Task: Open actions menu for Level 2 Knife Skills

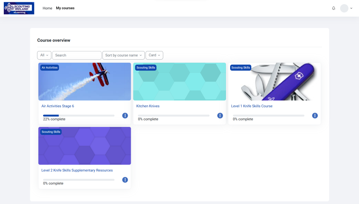Action: (125, 180)
